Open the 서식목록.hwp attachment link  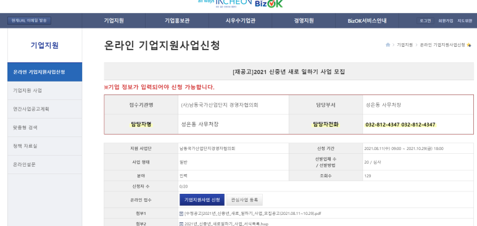click(226, 224)
